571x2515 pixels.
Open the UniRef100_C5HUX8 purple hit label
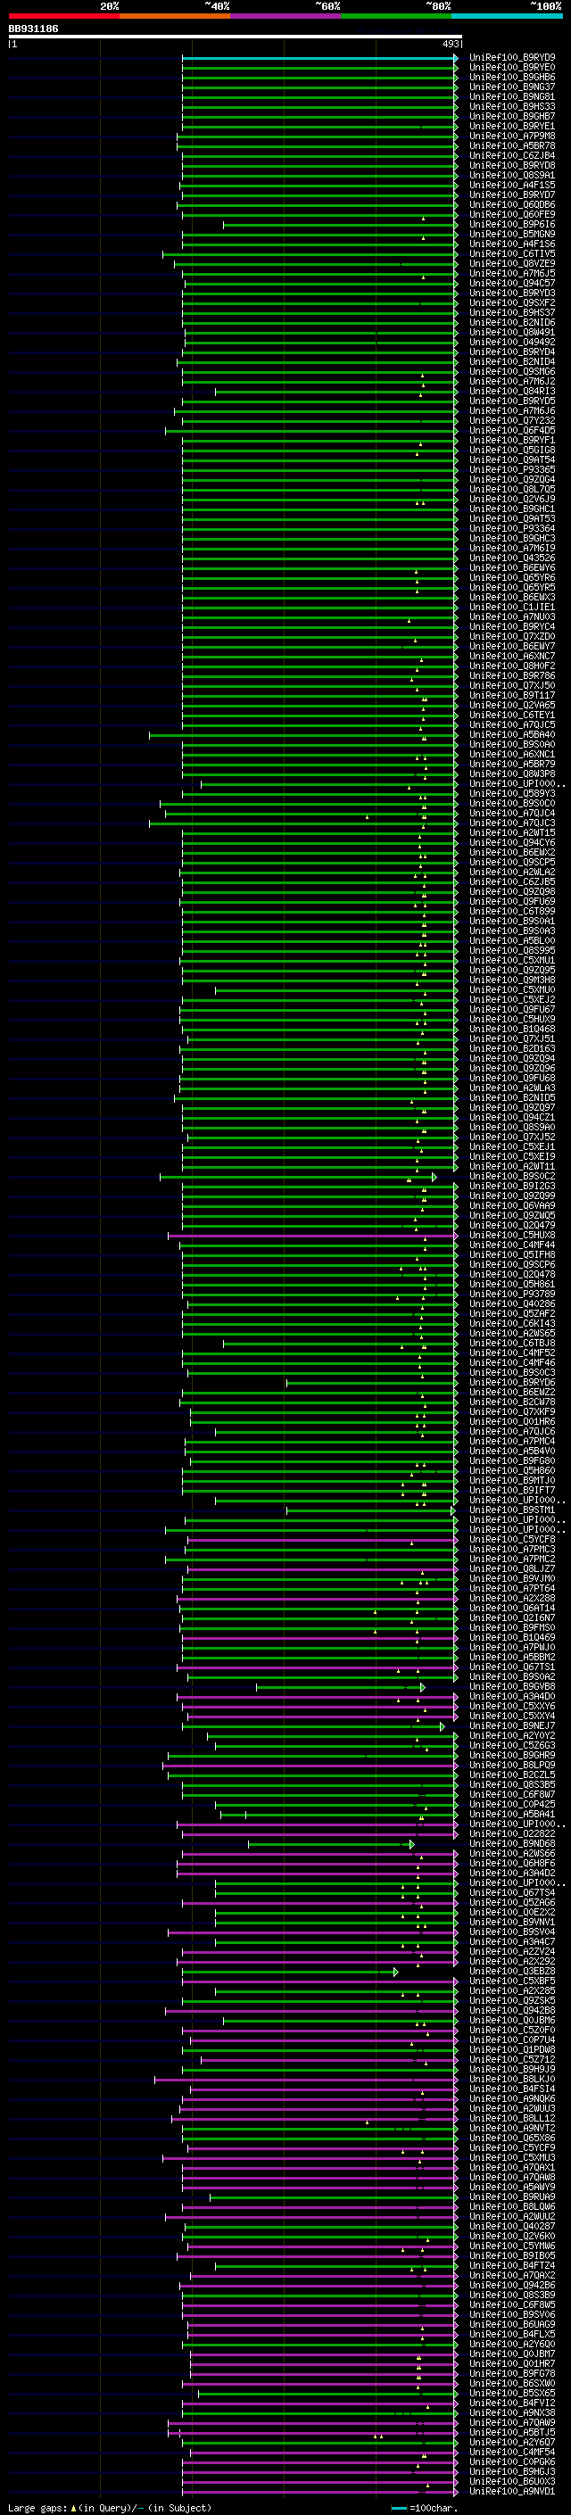(511, 1235)
